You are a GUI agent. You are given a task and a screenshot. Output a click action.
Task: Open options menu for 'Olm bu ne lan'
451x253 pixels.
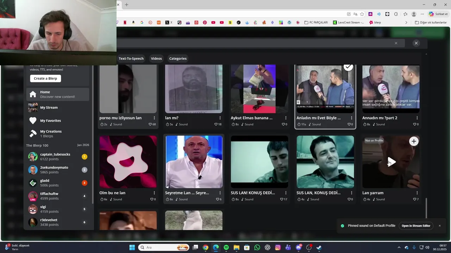tap(154, 193)
